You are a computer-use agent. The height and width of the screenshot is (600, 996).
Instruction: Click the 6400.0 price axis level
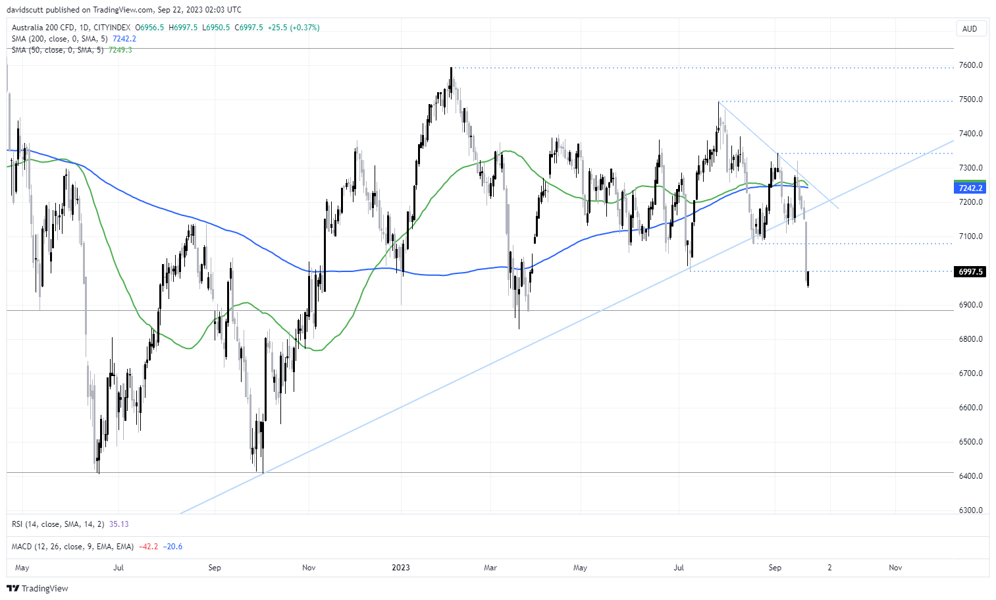[971, 476]
